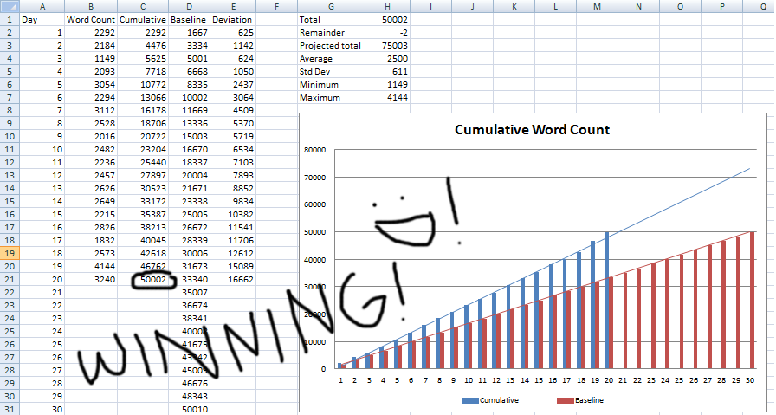Click the 80000 label on chart axis
The image size is (776, 415).
pos(314,150)
